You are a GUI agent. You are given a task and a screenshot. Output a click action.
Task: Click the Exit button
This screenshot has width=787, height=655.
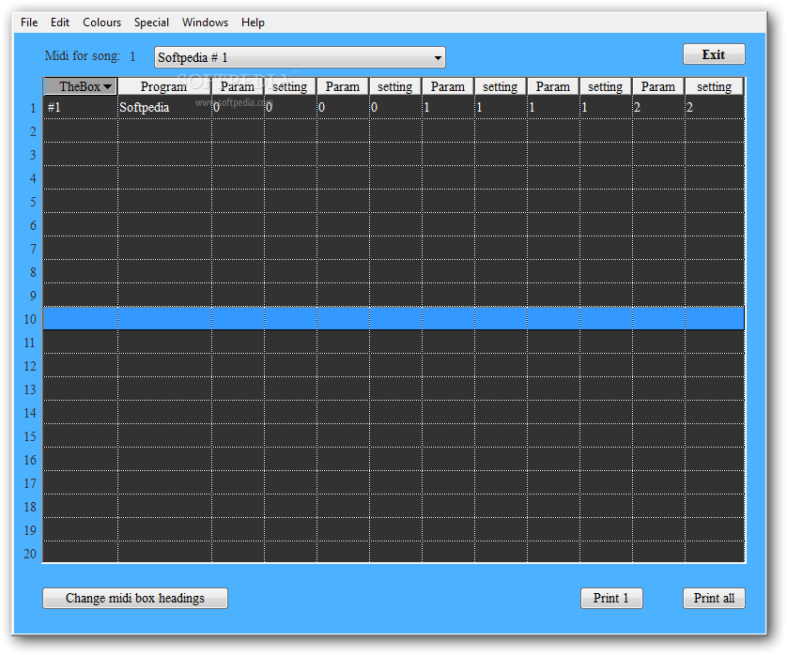714,54
